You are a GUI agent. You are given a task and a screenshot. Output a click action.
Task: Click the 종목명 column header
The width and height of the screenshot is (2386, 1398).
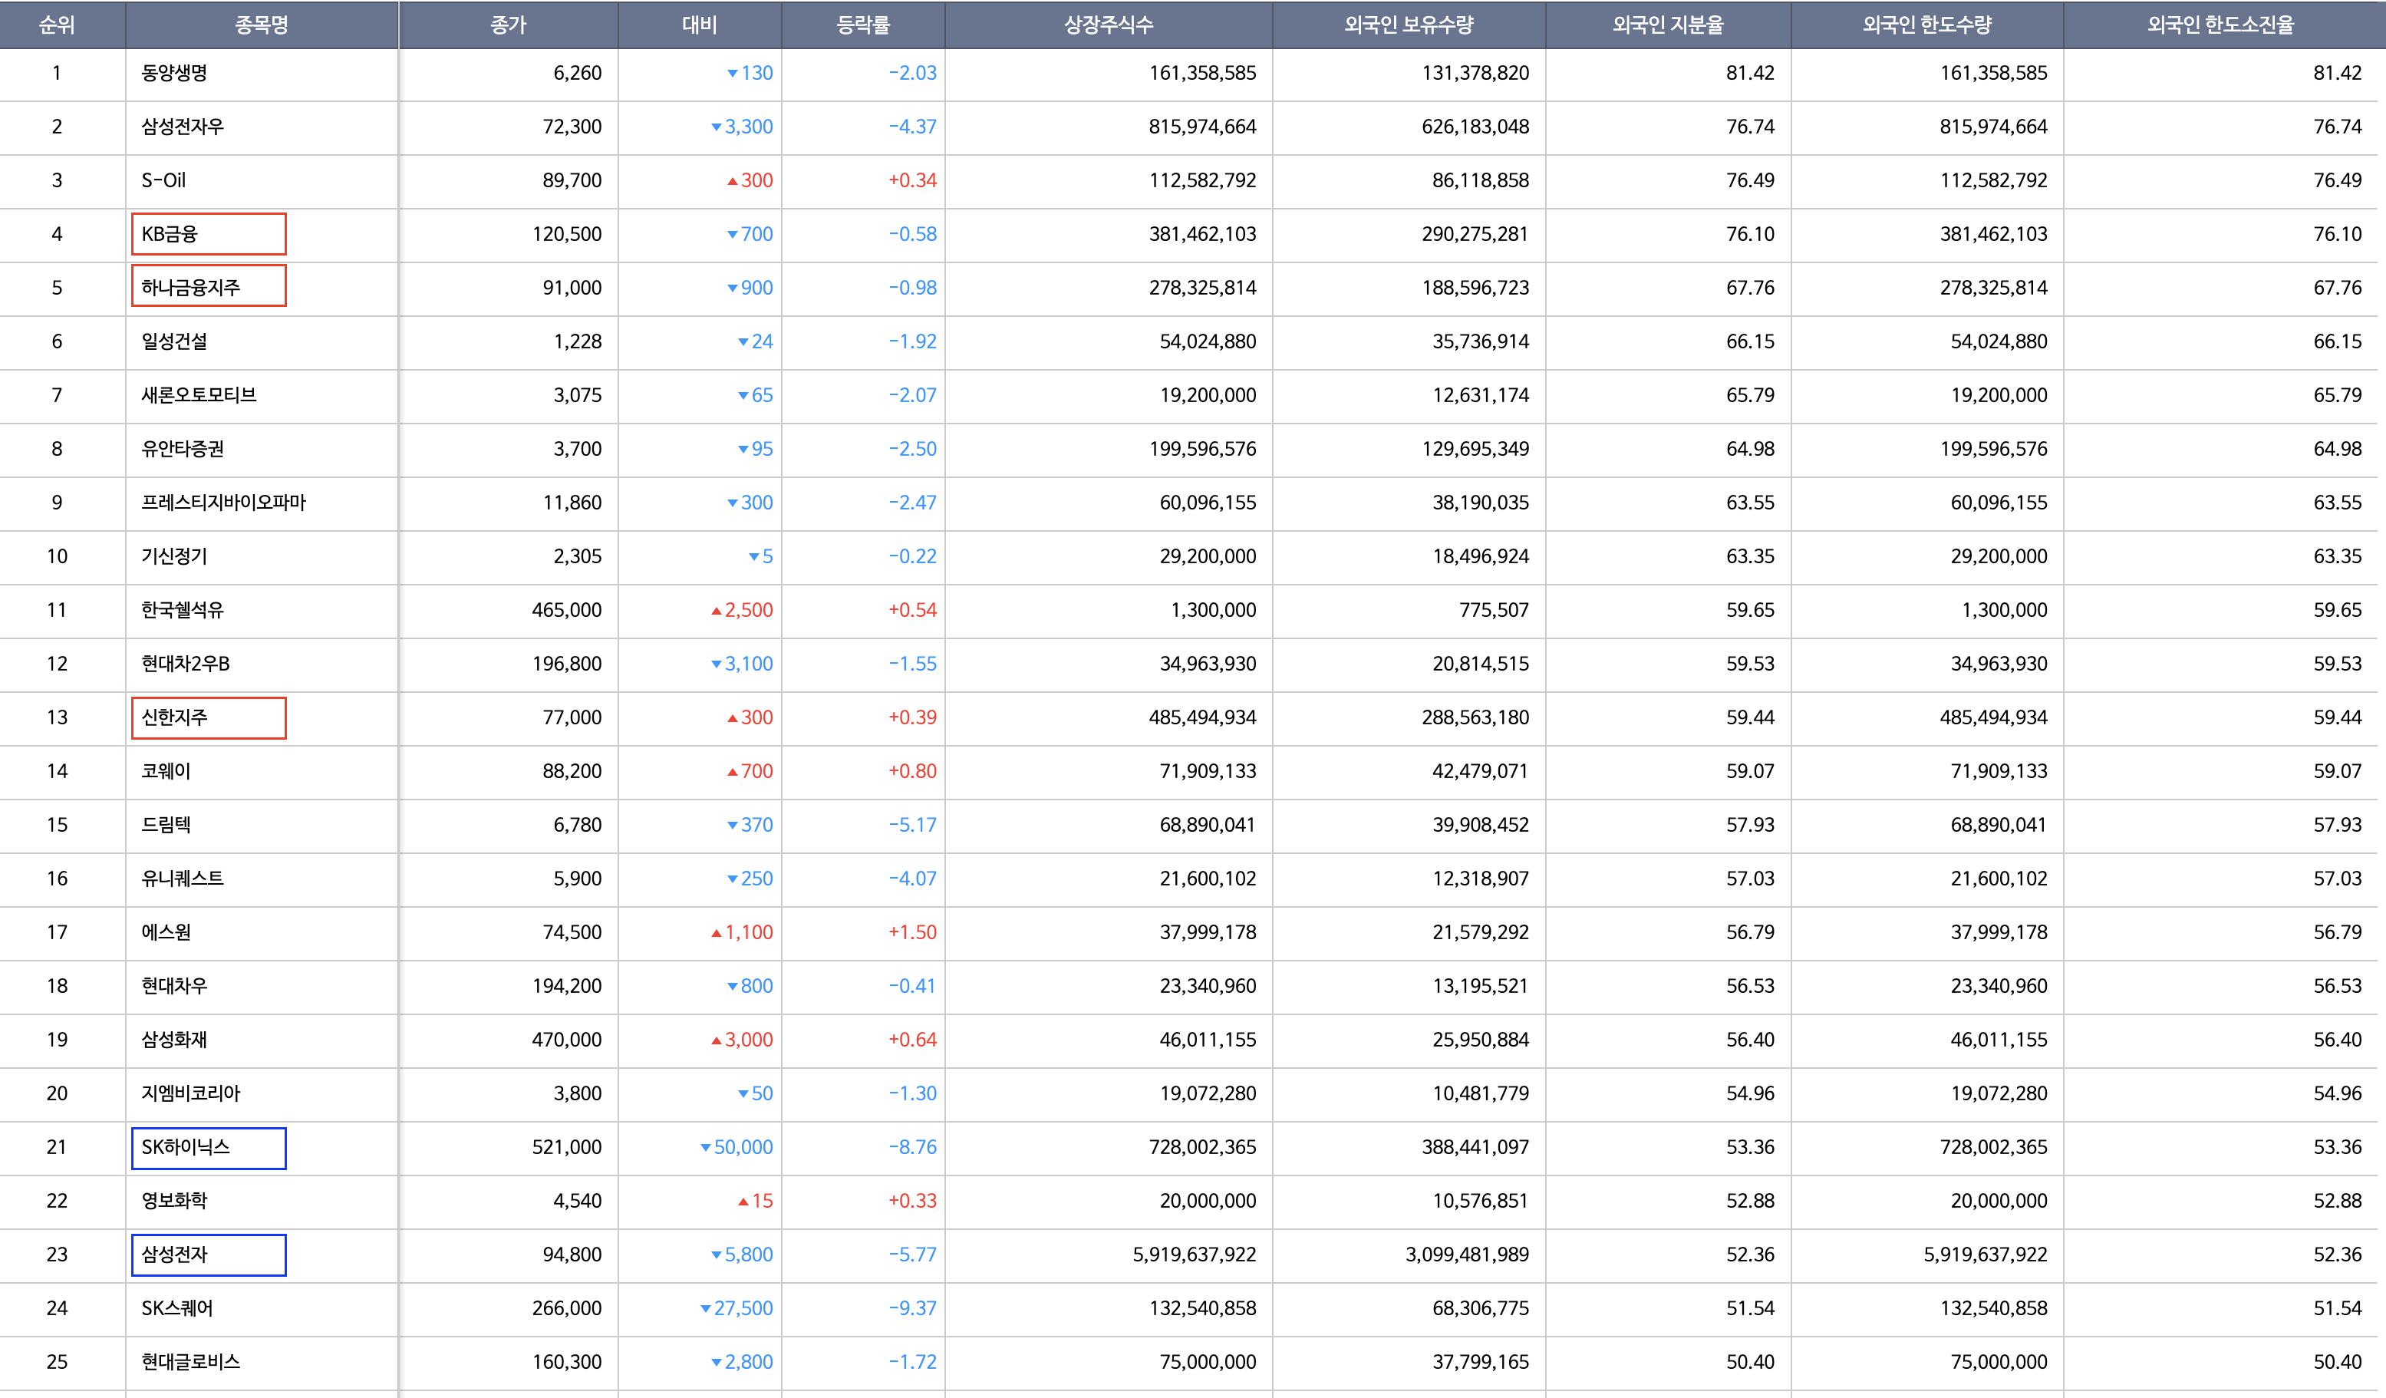pos(262,25)
